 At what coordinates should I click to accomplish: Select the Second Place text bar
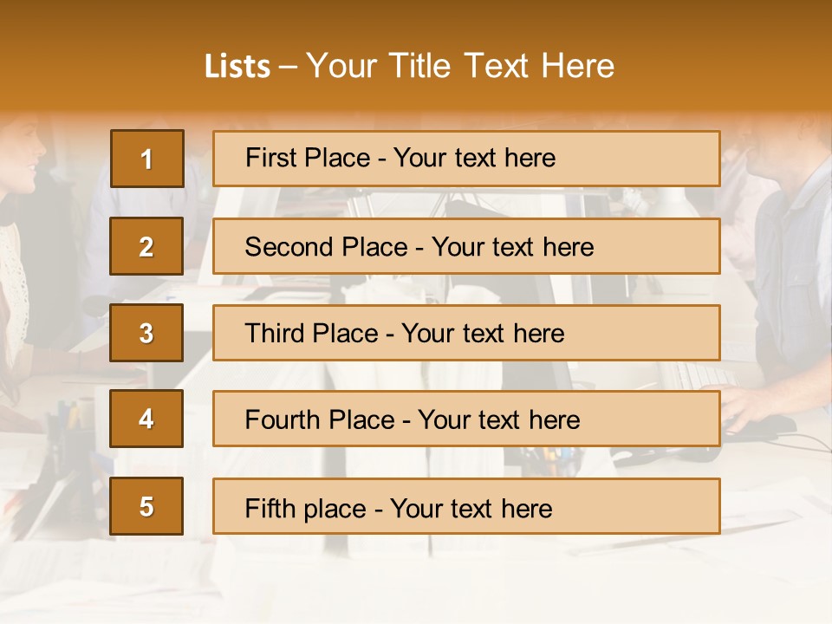[466, 246]
